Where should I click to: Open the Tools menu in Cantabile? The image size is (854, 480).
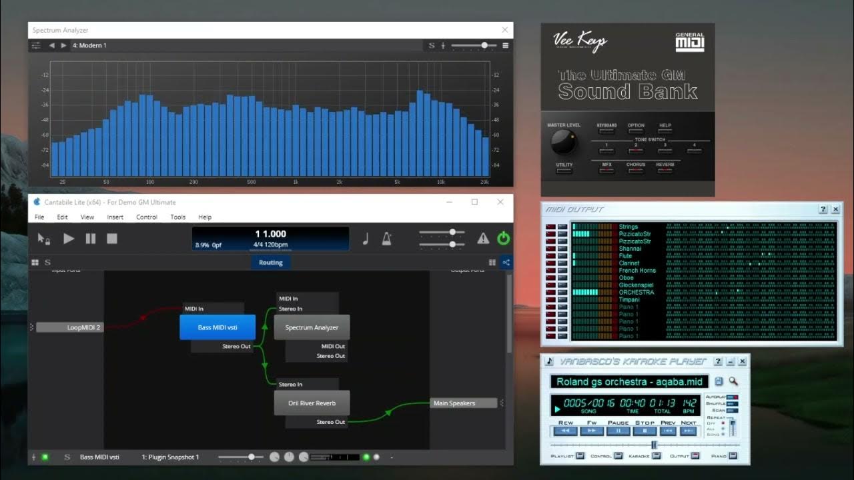pos(177,217)
